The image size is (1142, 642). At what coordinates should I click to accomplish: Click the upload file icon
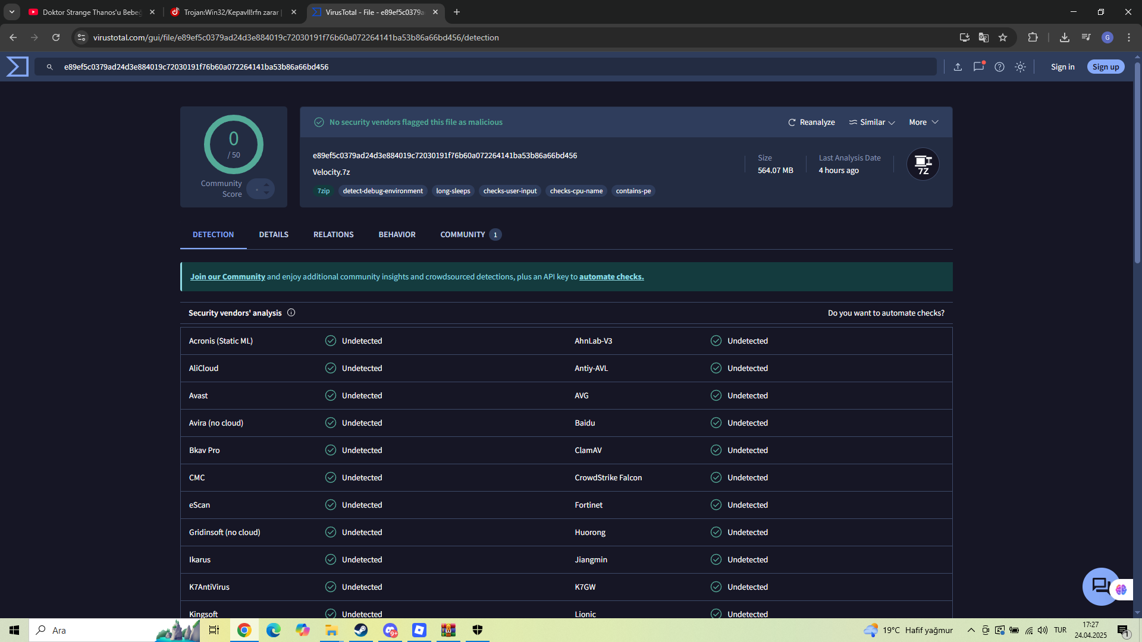pos(958,67)
